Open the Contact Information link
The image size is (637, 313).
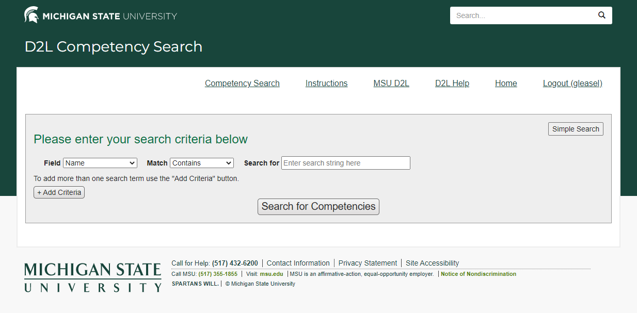coord(298,263)
